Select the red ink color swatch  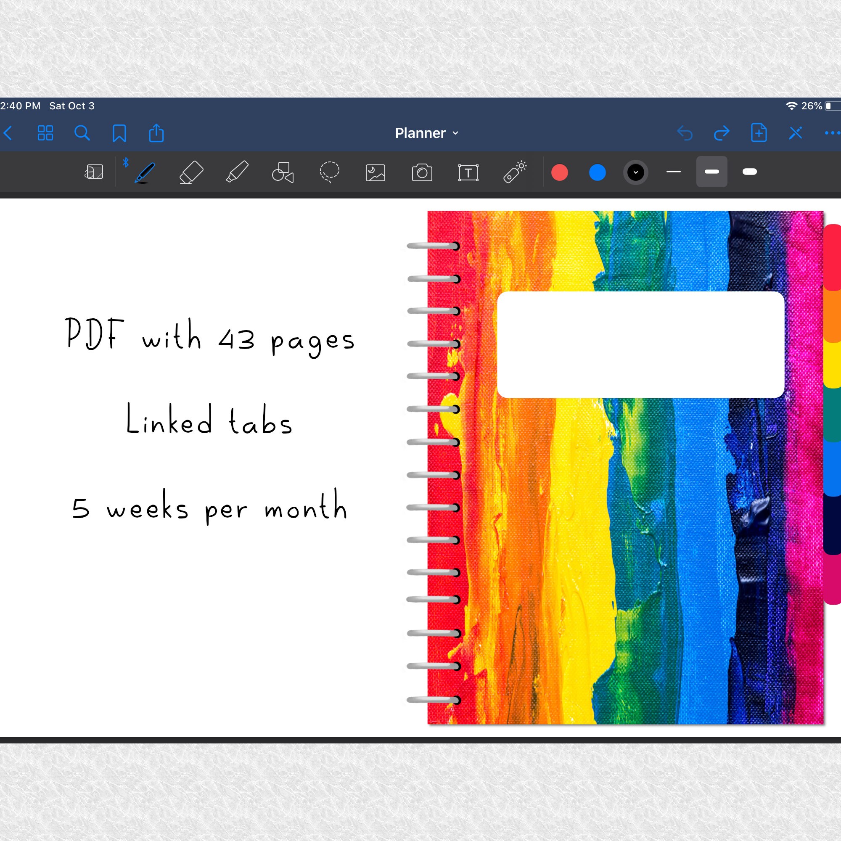559,172
